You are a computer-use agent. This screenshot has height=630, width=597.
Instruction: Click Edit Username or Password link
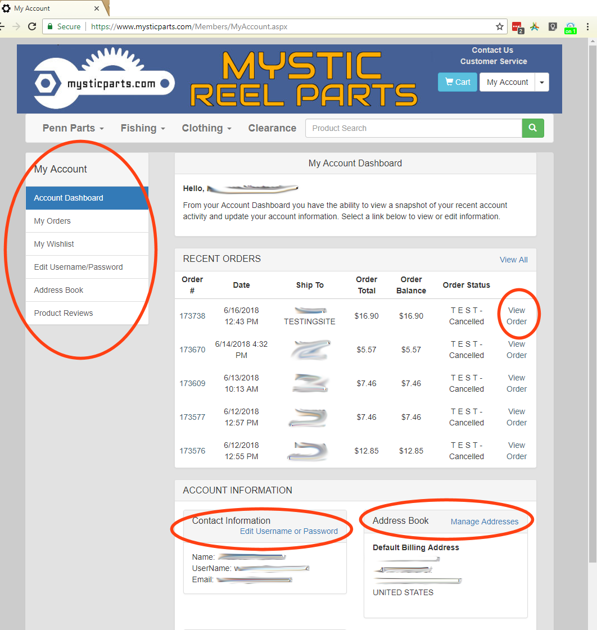click(288, 531)
